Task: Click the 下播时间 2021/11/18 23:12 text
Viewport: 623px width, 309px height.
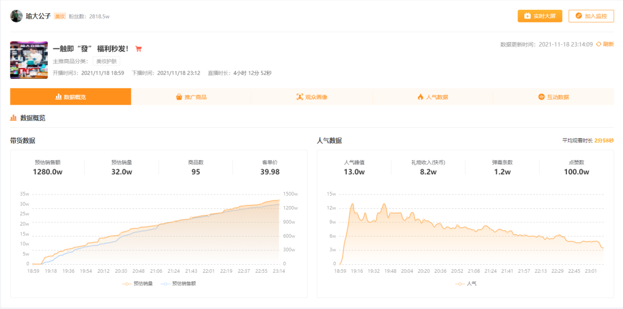Action: tap(166, 73)
